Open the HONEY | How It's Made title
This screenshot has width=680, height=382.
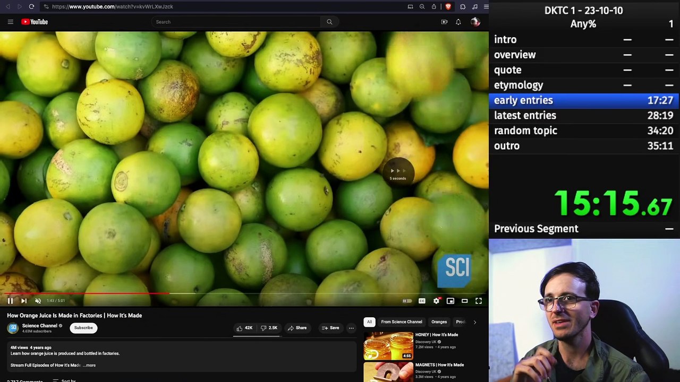tap(437, 335)
